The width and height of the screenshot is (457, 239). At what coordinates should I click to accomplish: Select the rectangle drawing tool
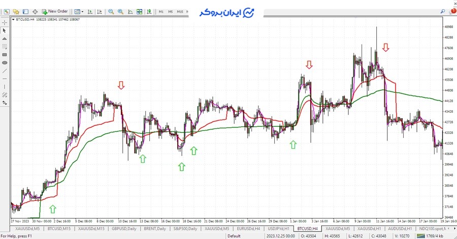pyautogui.click(x=5, y=54)
